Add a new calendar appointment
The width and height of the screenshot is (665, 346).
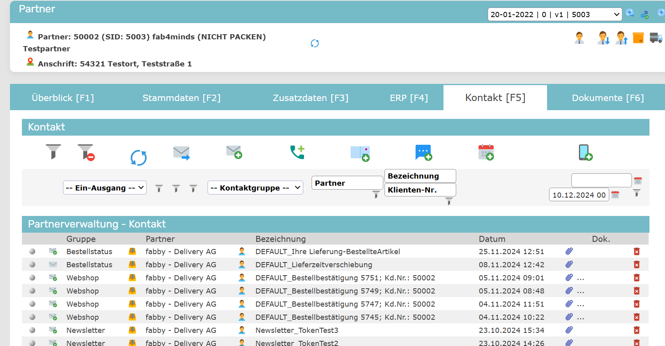pos(486,152)
